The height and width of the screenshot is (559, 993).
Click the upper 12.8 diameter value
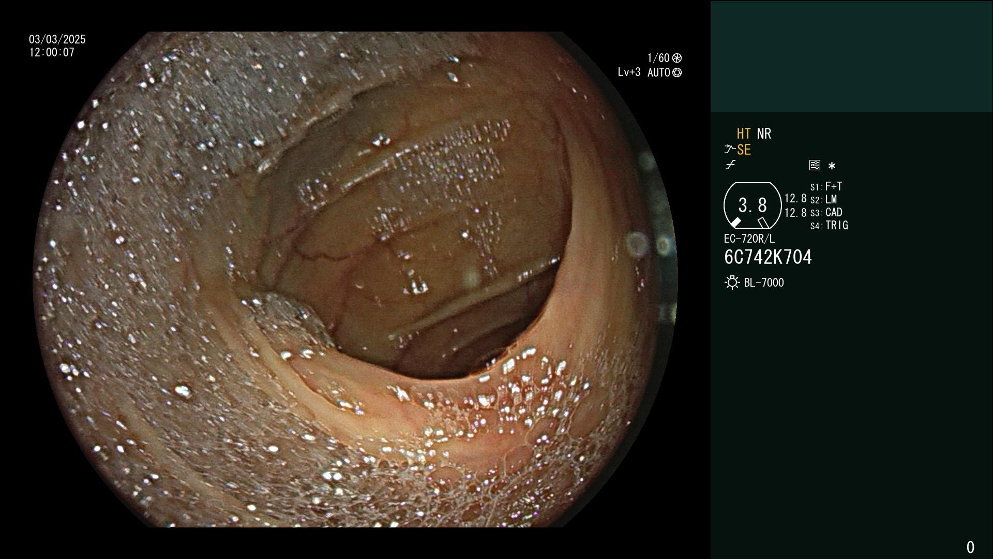point(795,198)
